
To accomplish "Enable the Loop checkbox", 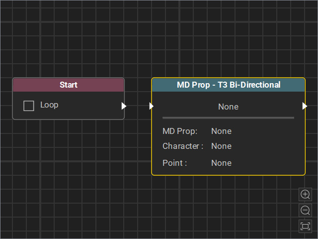I will click(x=29, y=106).
